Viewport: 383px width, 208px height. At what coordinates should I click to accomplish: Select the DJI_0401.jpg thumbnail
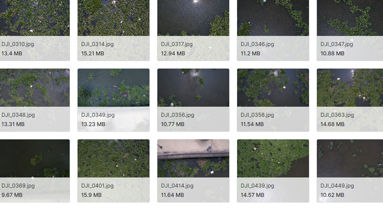pos(113,171)
